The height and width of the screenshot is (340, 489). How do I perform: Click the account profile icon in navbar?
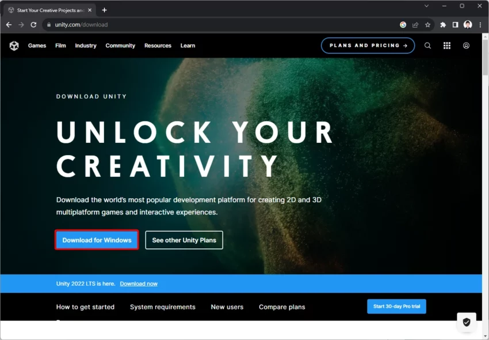tap(466, 46)
